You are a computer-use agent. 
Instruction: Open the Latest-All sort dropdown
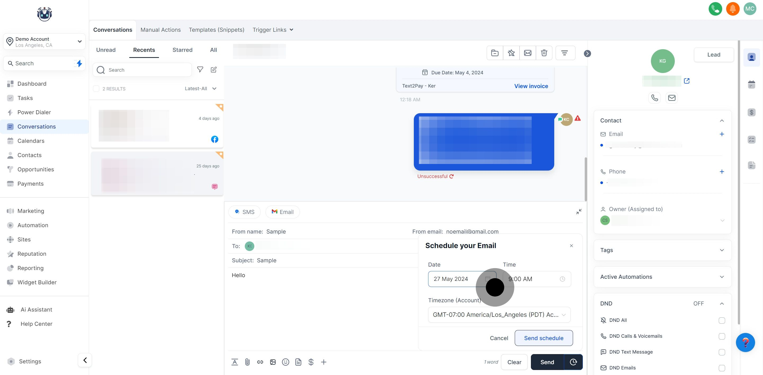(x=201, y=88)
